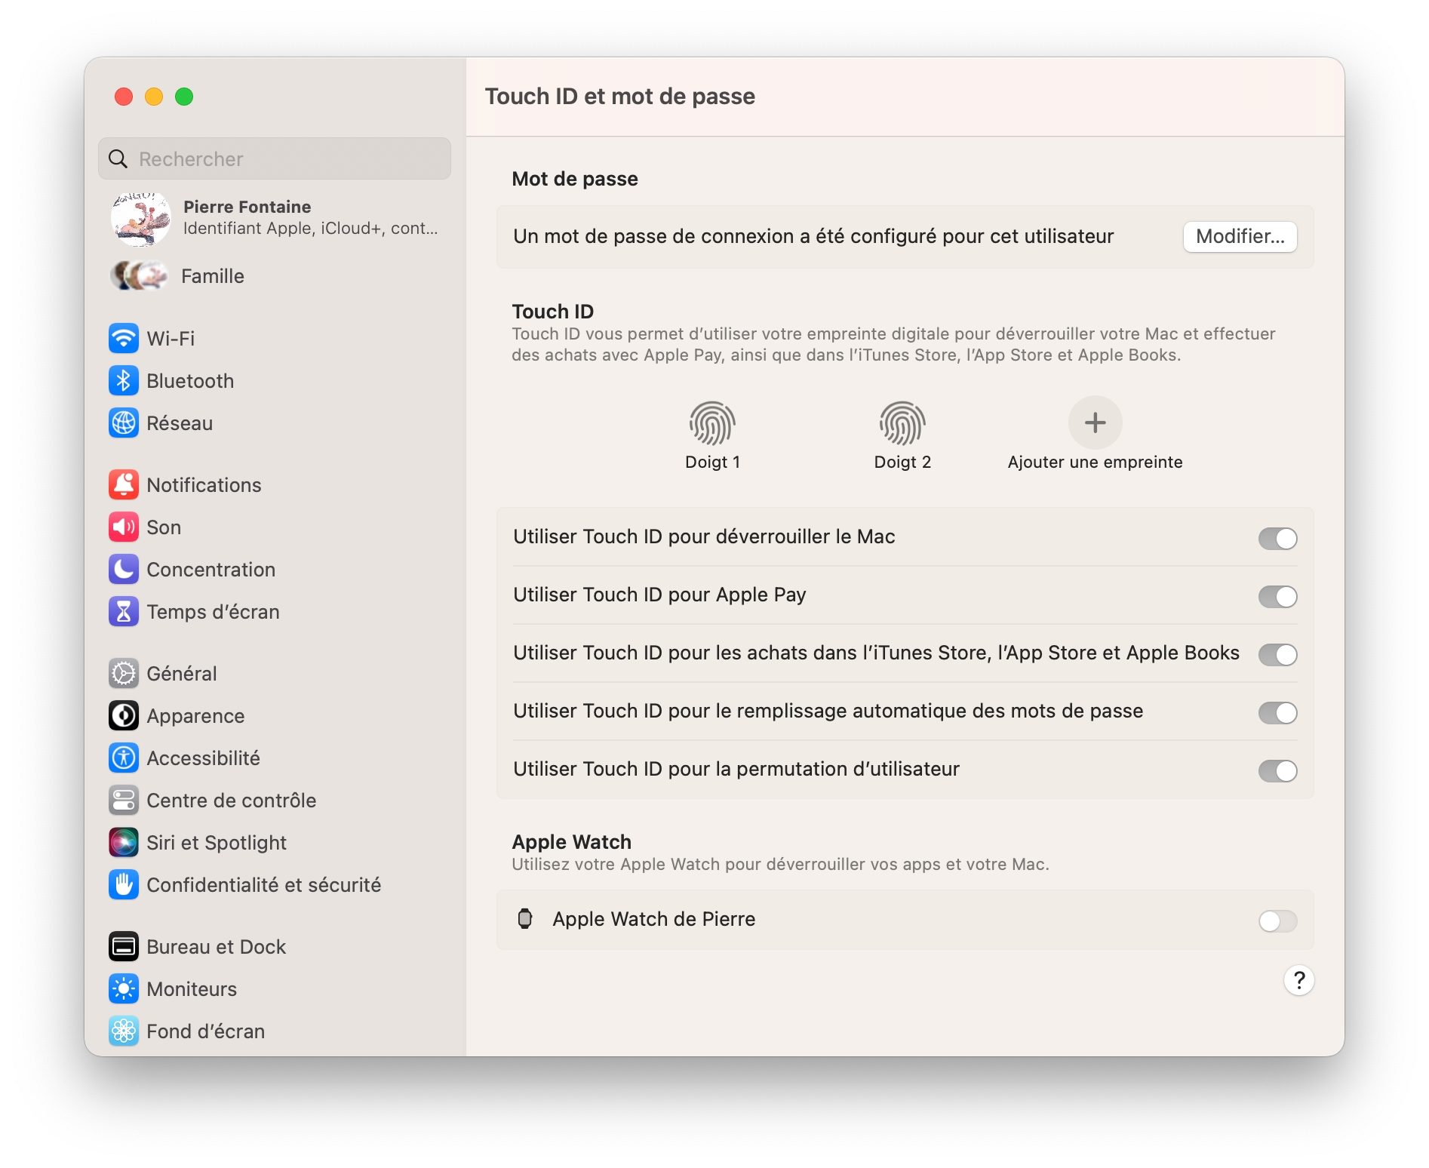Click the Son label in sidebar
The width and height of the screenshot is (1429, 1168).
click(x=164, y=527)
